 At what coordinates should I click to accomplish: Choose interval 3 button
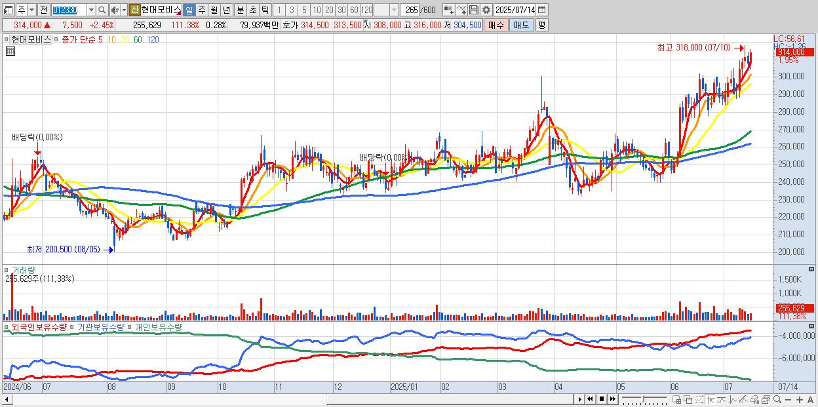[292, 10]
